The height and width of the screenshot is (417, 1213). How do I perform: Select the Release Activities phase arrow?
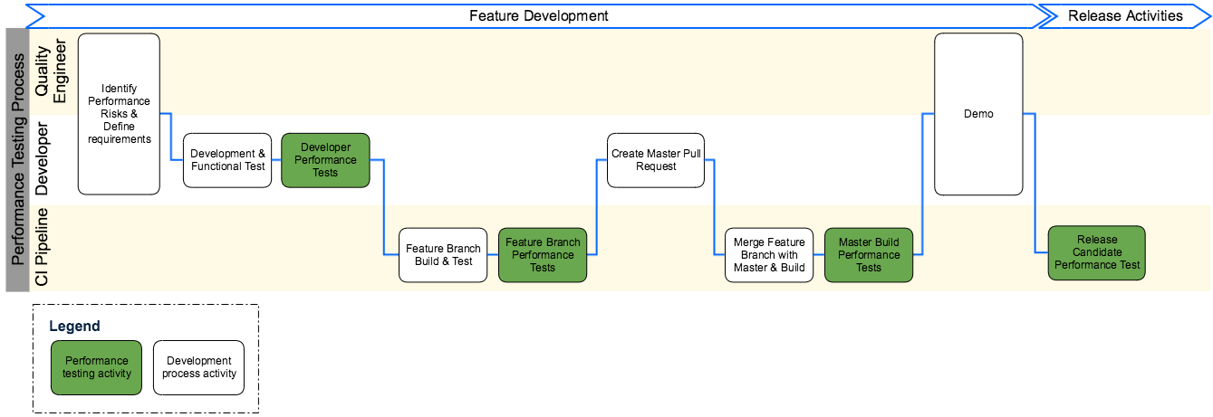pos(1124,15)
